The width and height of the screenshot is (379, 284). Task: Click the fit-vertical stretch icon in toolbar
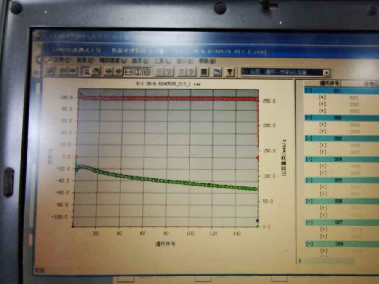pyautogui.click(x=138, y=72)
